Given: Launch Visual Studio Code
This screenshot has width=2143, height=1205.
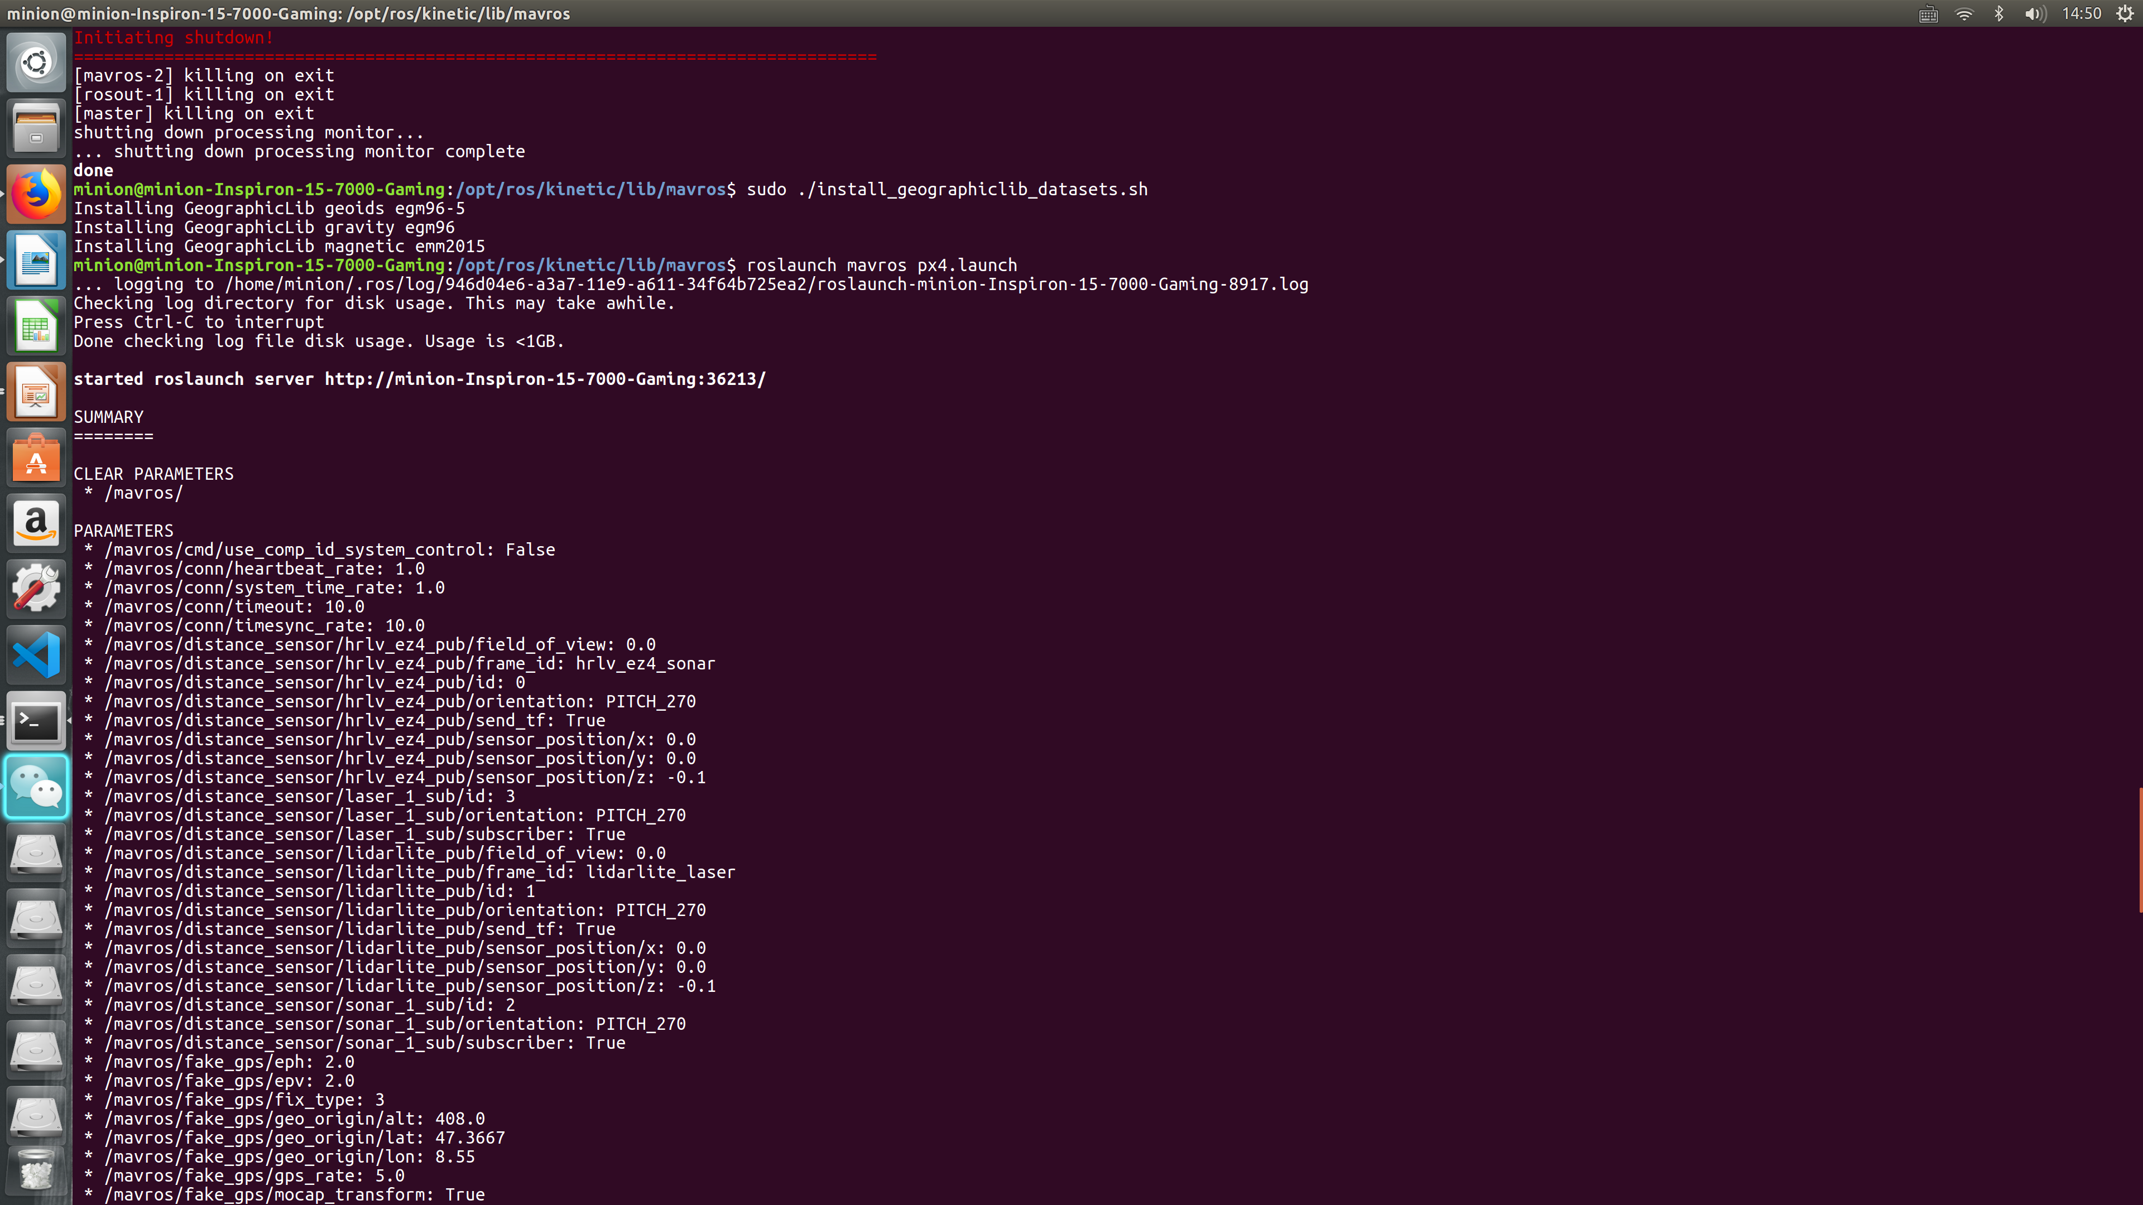Looking at the screenshot, I should pos(36,654).
